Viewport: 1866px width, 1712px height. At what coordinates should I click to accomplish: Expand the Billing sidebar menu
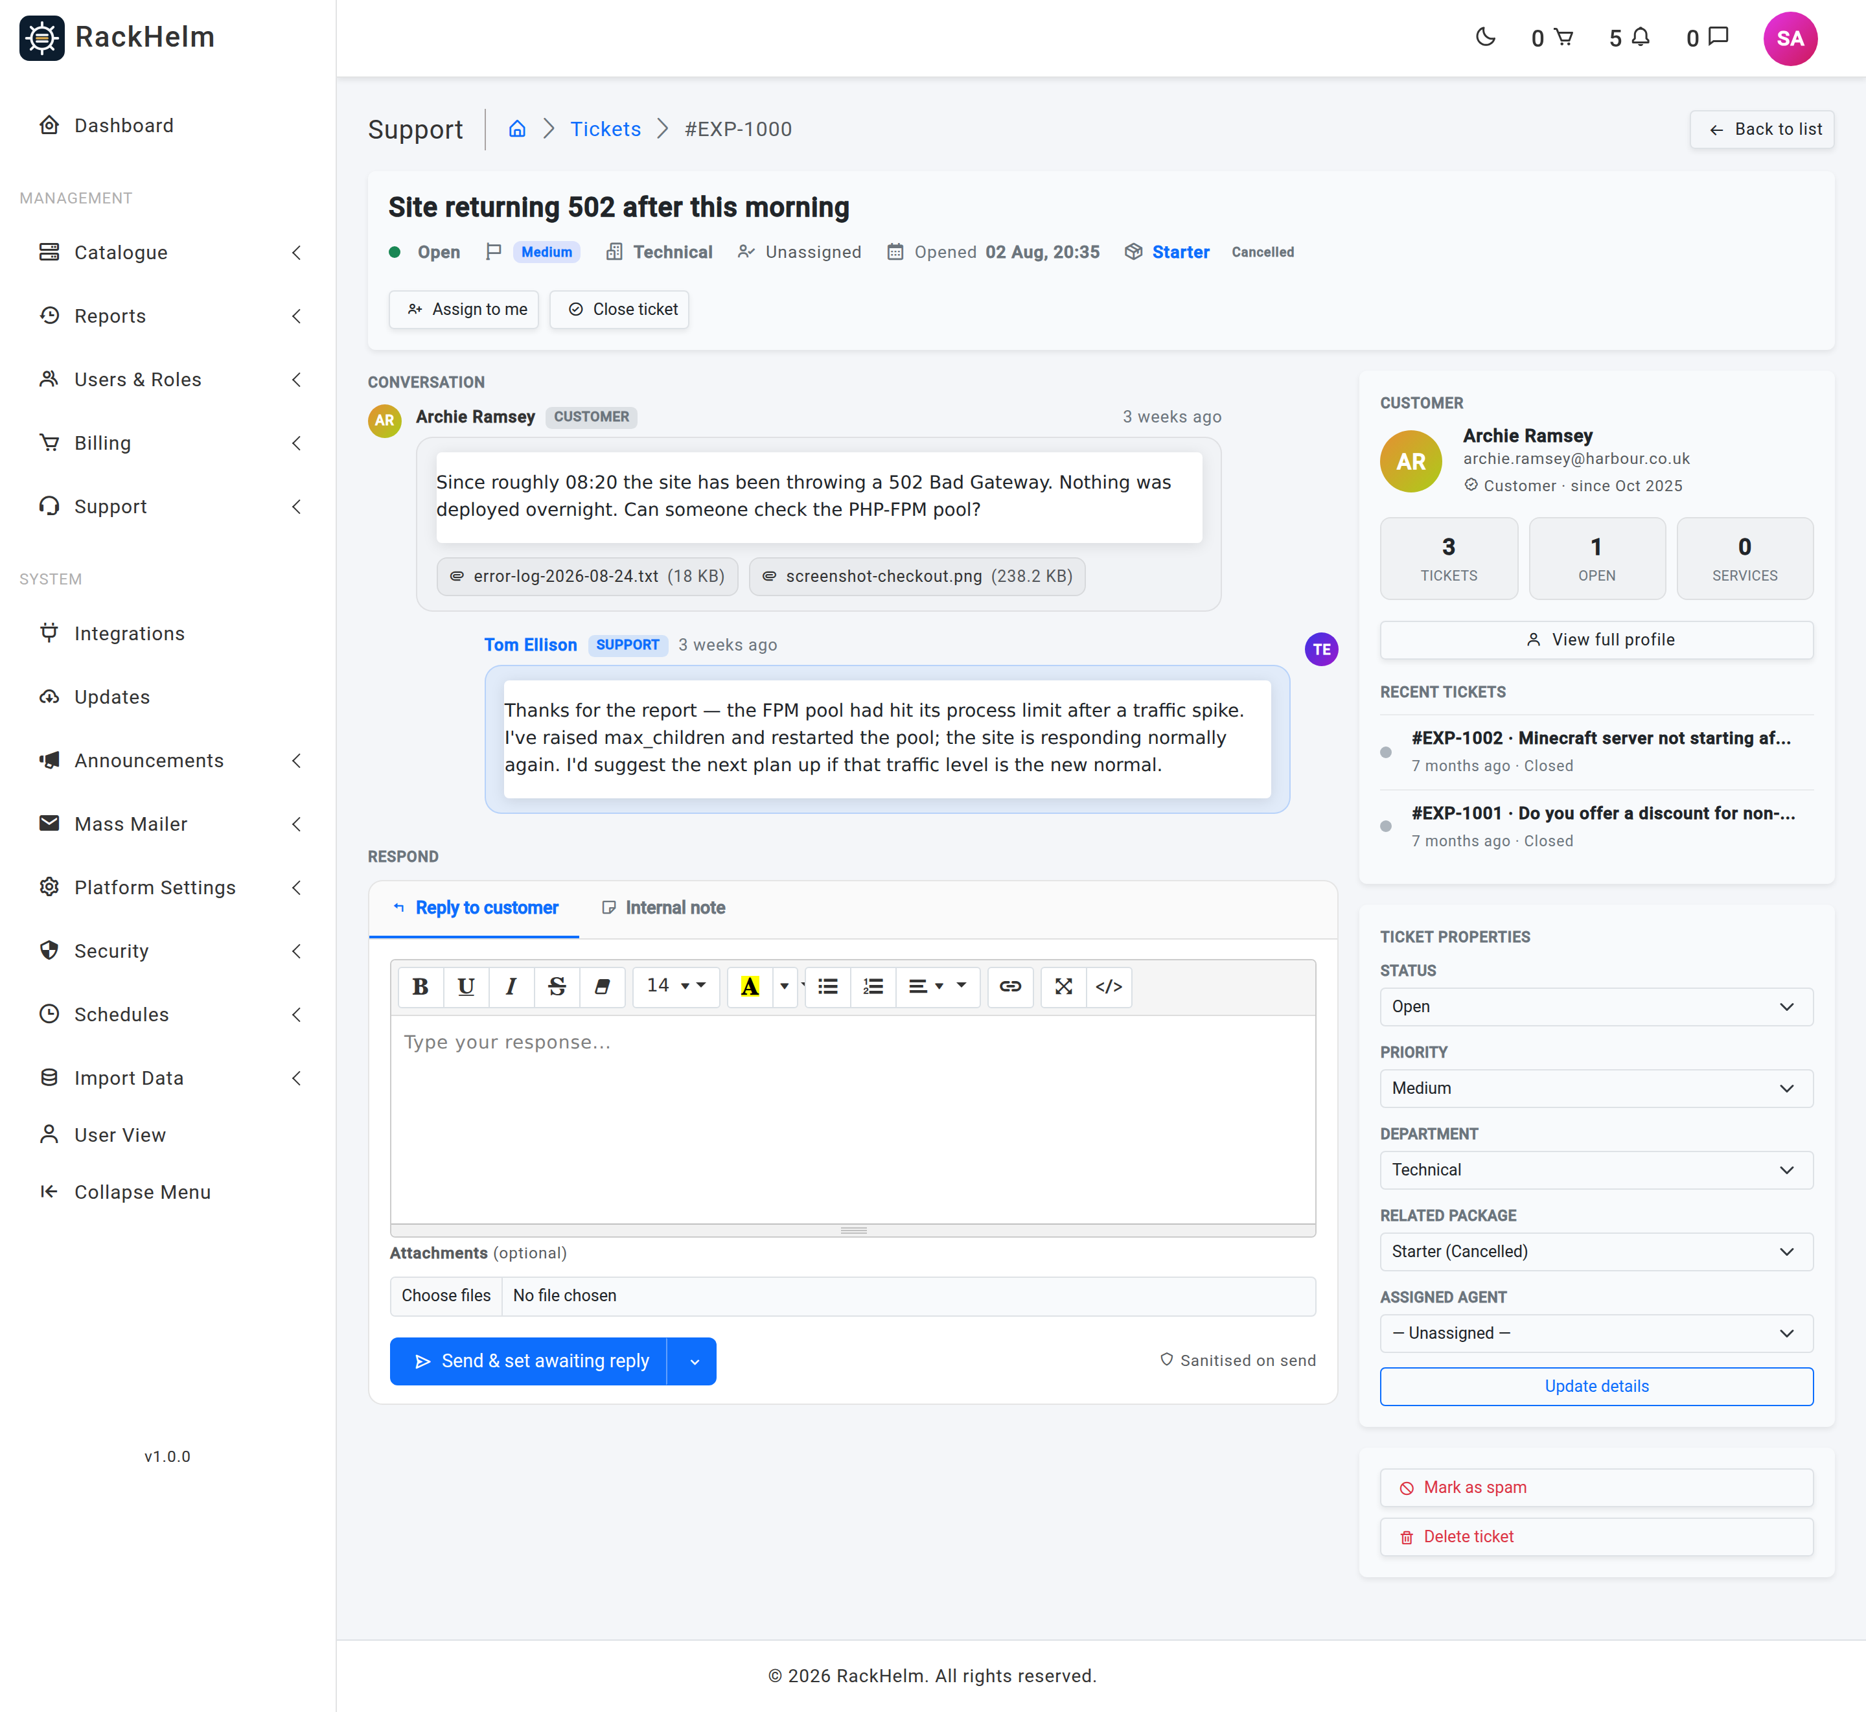click(170, 443)
